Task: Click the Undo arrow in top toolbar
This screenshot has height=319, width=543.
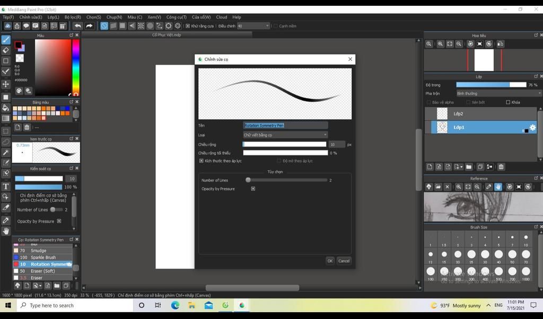Action: tap(78, 26)
